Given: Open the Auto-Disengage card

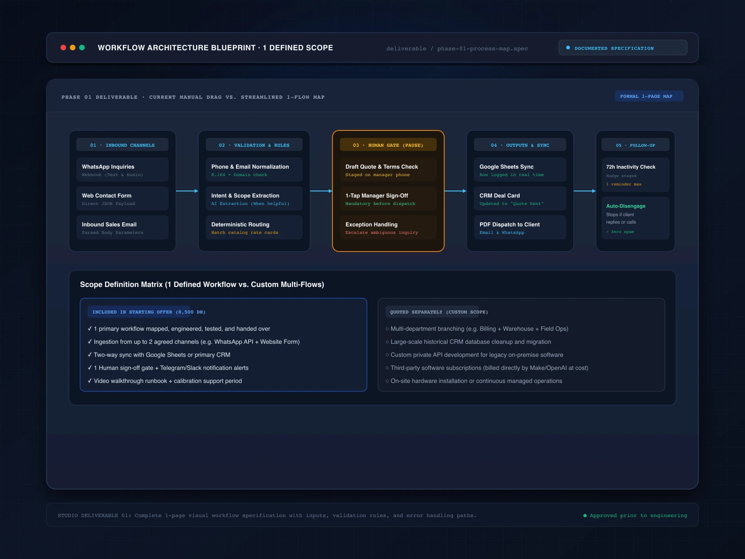Looking at the screenshot, I should click(x=636, y=218).
